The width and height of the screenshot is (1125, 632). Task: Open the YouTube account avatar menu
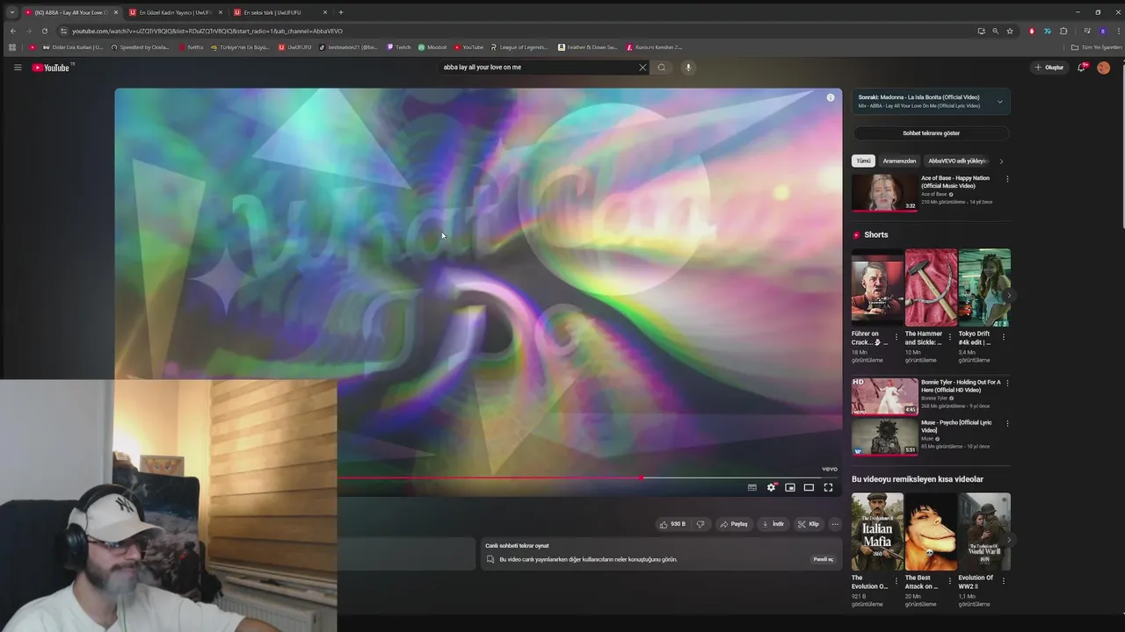tap(1103, 68)
